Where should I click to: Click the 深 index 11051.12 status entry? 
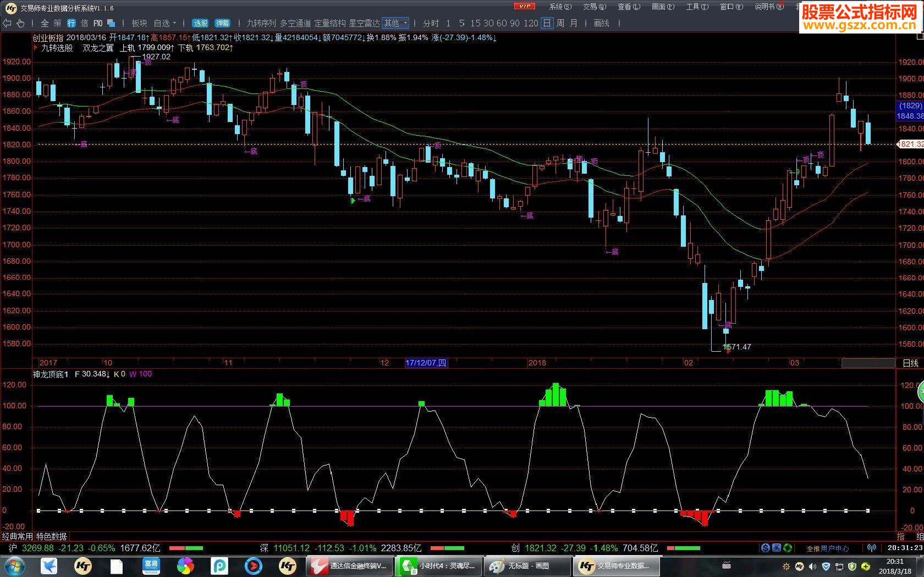(x=340, y=548)
